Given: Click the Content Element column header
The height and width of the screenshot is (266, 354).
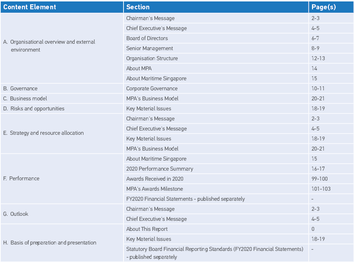Looking at the screenshot, I should (x=30, y=7).
